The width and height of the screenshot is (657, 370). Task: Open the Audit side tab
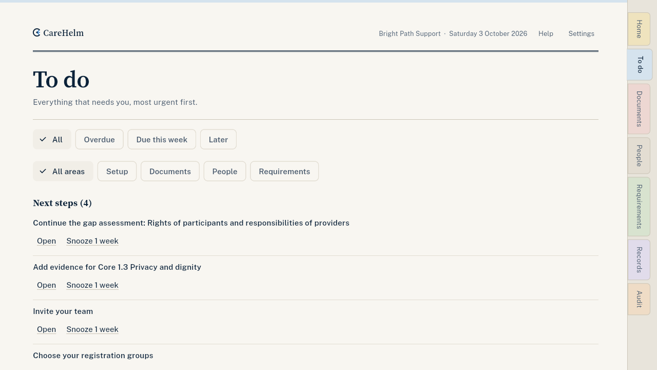coord(639,299)
